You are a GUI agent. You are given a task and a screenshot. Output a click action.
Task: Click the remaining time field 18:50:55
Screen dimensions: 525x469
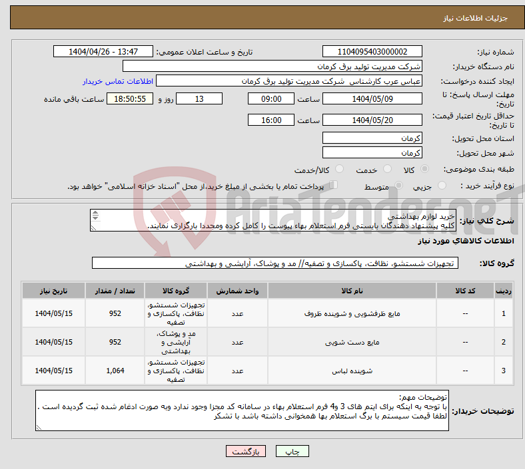130,99
